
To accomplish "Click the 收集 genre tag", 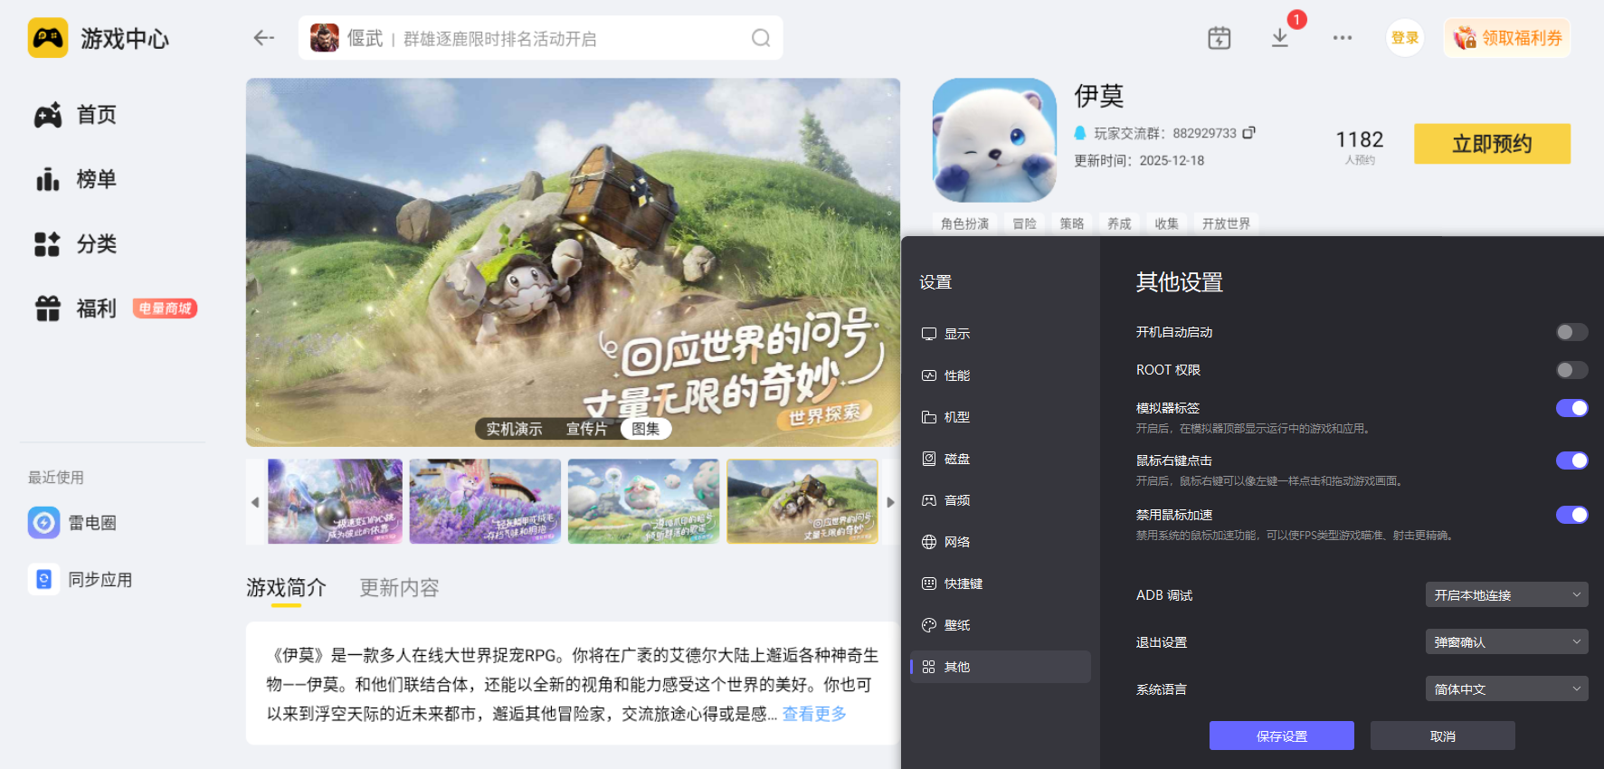I will [x=1167, y=223].
